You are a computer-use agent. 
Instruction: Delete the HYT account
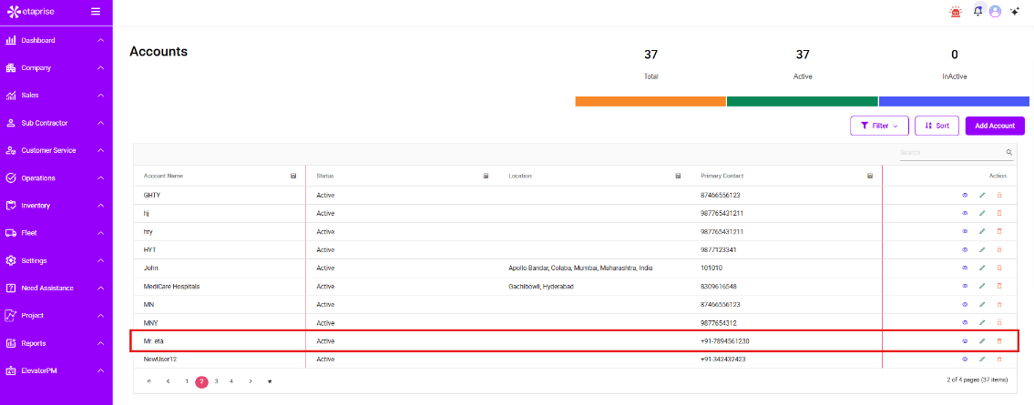point(999,249)
